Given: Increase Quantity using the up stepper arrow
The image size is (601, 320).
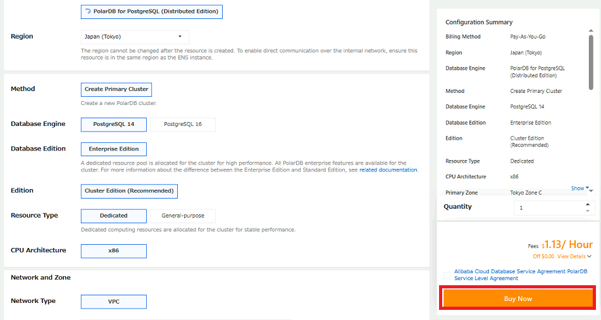Looking at the screenshot, I should [x=588, y=204].
